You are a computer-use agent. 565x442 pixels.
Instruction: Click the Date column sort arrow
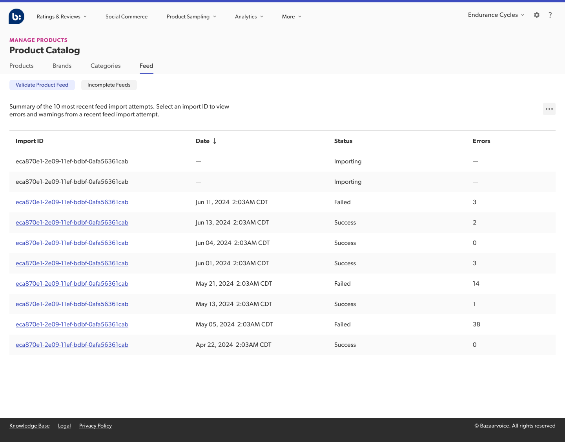click(215, 141)
